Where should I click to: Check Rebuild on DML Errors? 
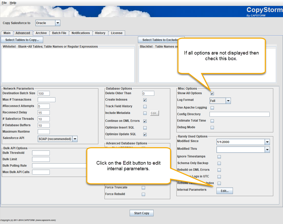click(219, 170)
